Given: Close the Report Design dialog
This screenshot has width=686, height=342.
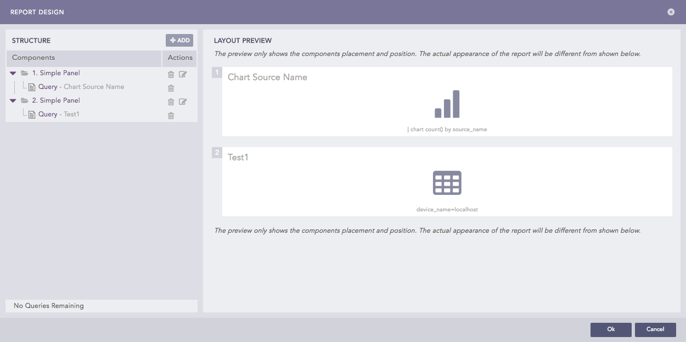Looking at the screenshot, I should click(671, 12).
